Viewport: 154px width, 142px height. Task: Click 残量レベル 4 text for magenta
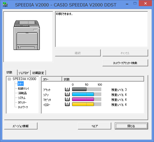coord(119,100)
